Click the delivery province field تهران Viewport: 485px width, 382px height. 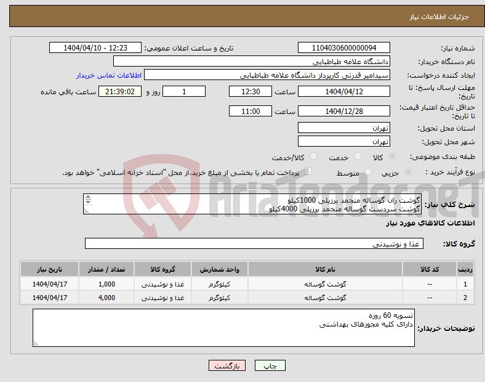point(343,128)
